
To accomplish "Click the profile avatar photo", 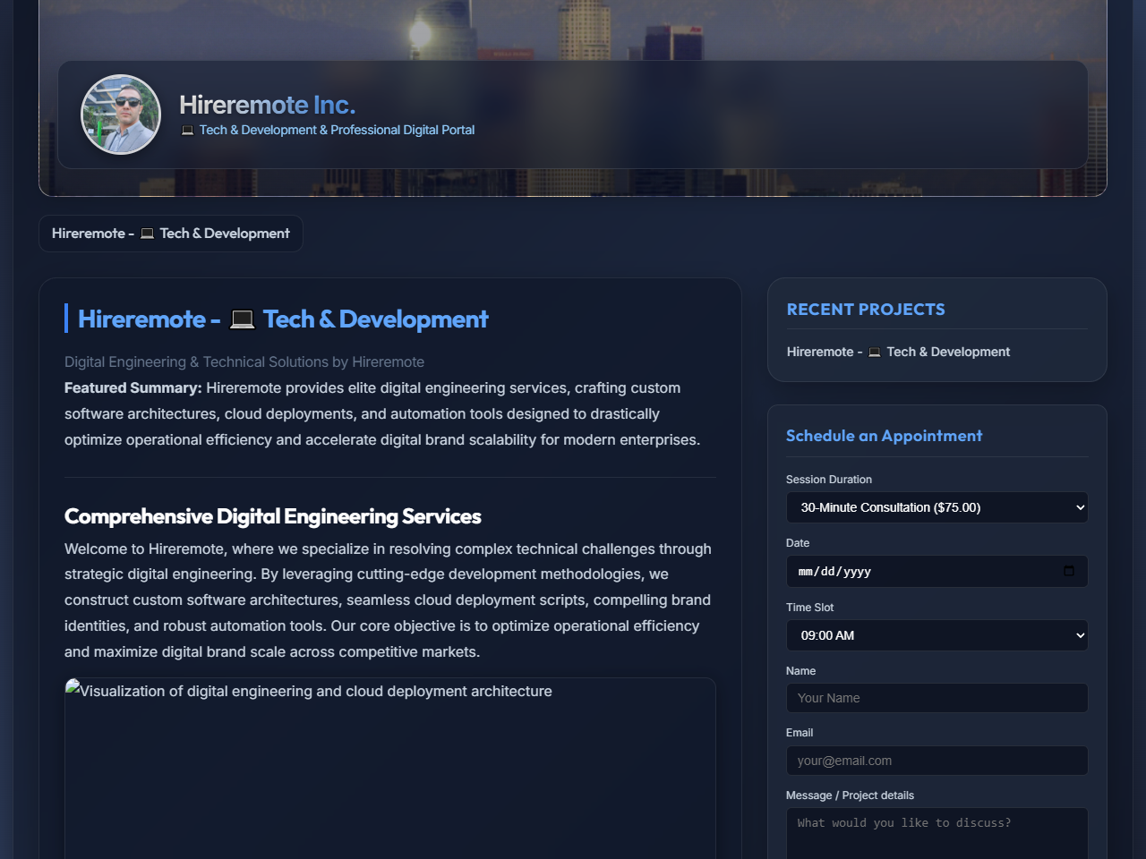I will click(121, 115).
